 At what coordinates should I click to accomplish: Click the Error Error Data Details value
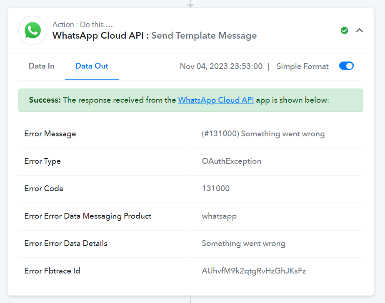click(244, 244)
